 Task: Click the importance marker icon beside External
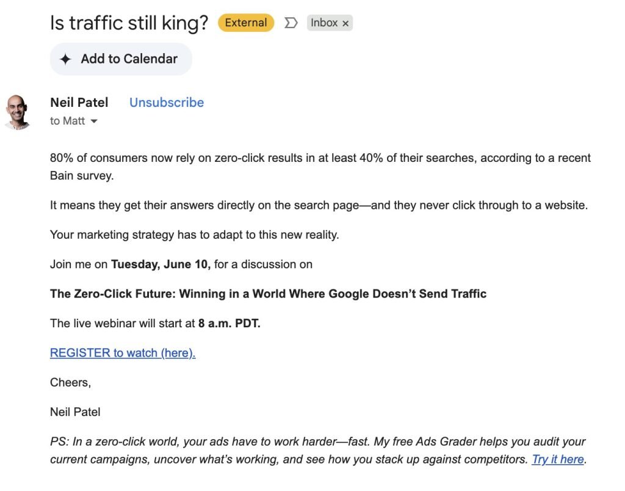(291, 23)
